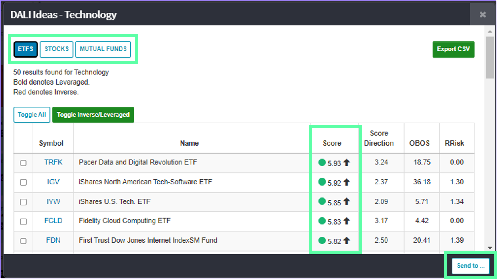Check the box next to Fidelity Cloud Computing ETF
Image resolution: width=497 pixels, height=279 pixels.
(x=23, y=221)
